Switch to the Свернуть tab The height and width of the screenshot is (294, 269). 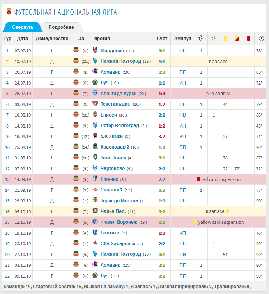[23, 27]
